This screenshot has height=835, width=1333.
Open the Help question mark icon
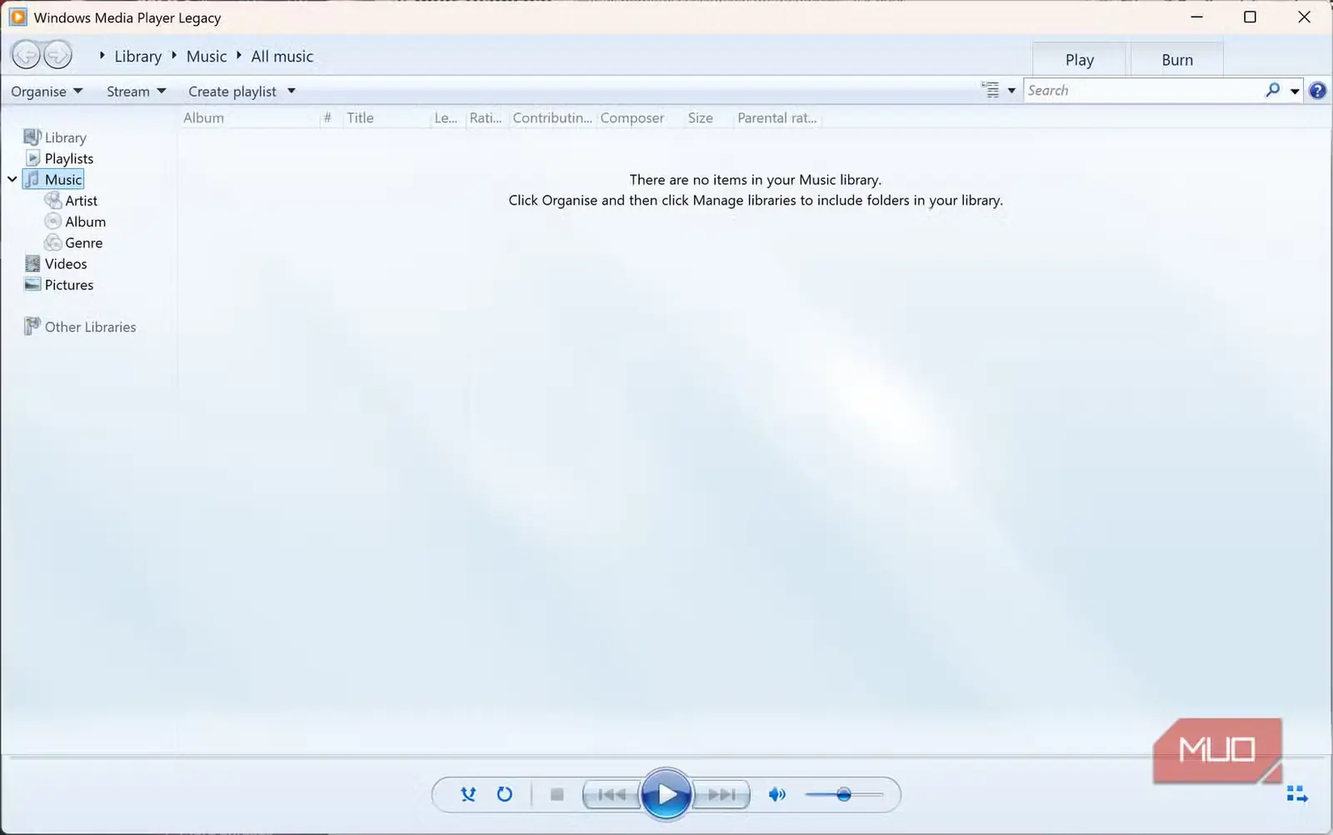click(x=1317, y=91)
